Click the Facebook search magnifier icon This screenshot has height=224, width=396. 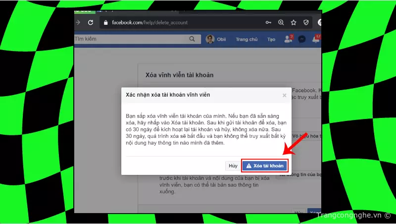(192, 39)
